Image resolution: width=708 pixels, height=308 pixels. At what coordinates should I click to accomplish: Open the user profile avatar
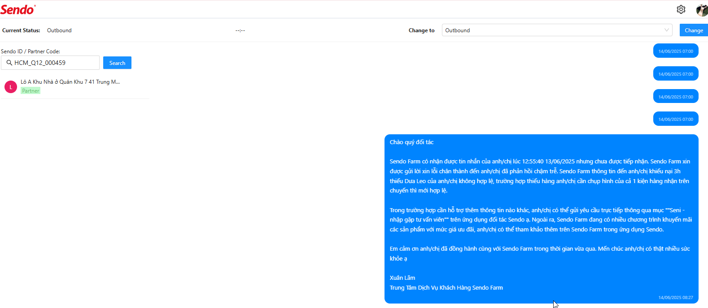702,10
